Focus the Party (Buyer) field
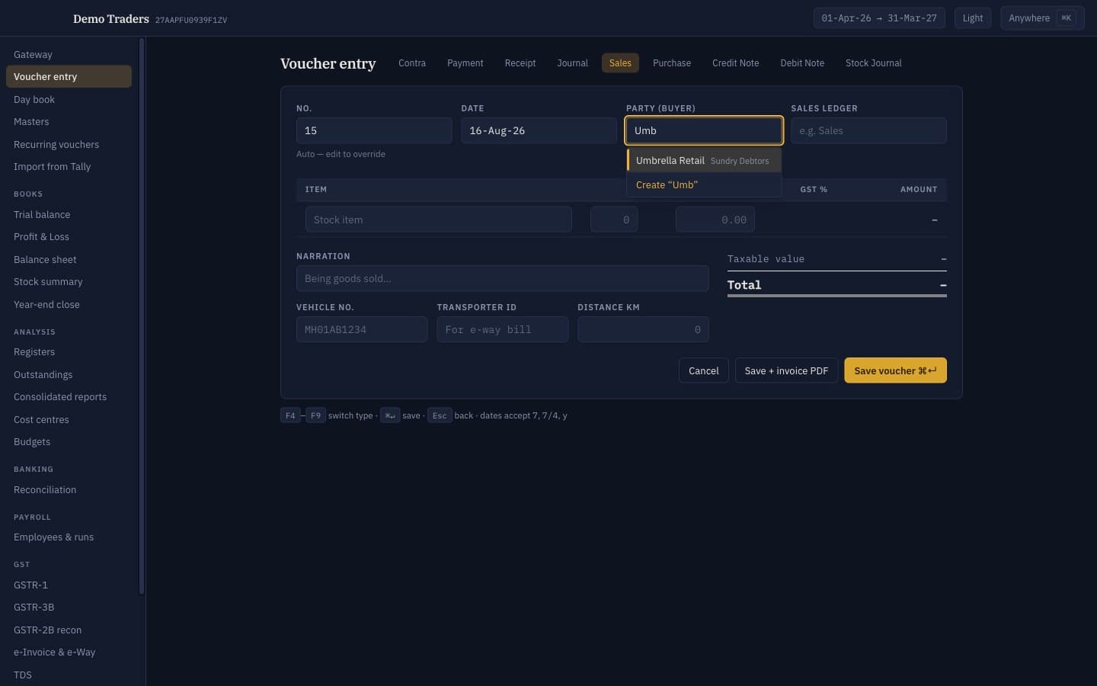The width and height of the screenshot is (1097, 686). (x=704, y=130)
